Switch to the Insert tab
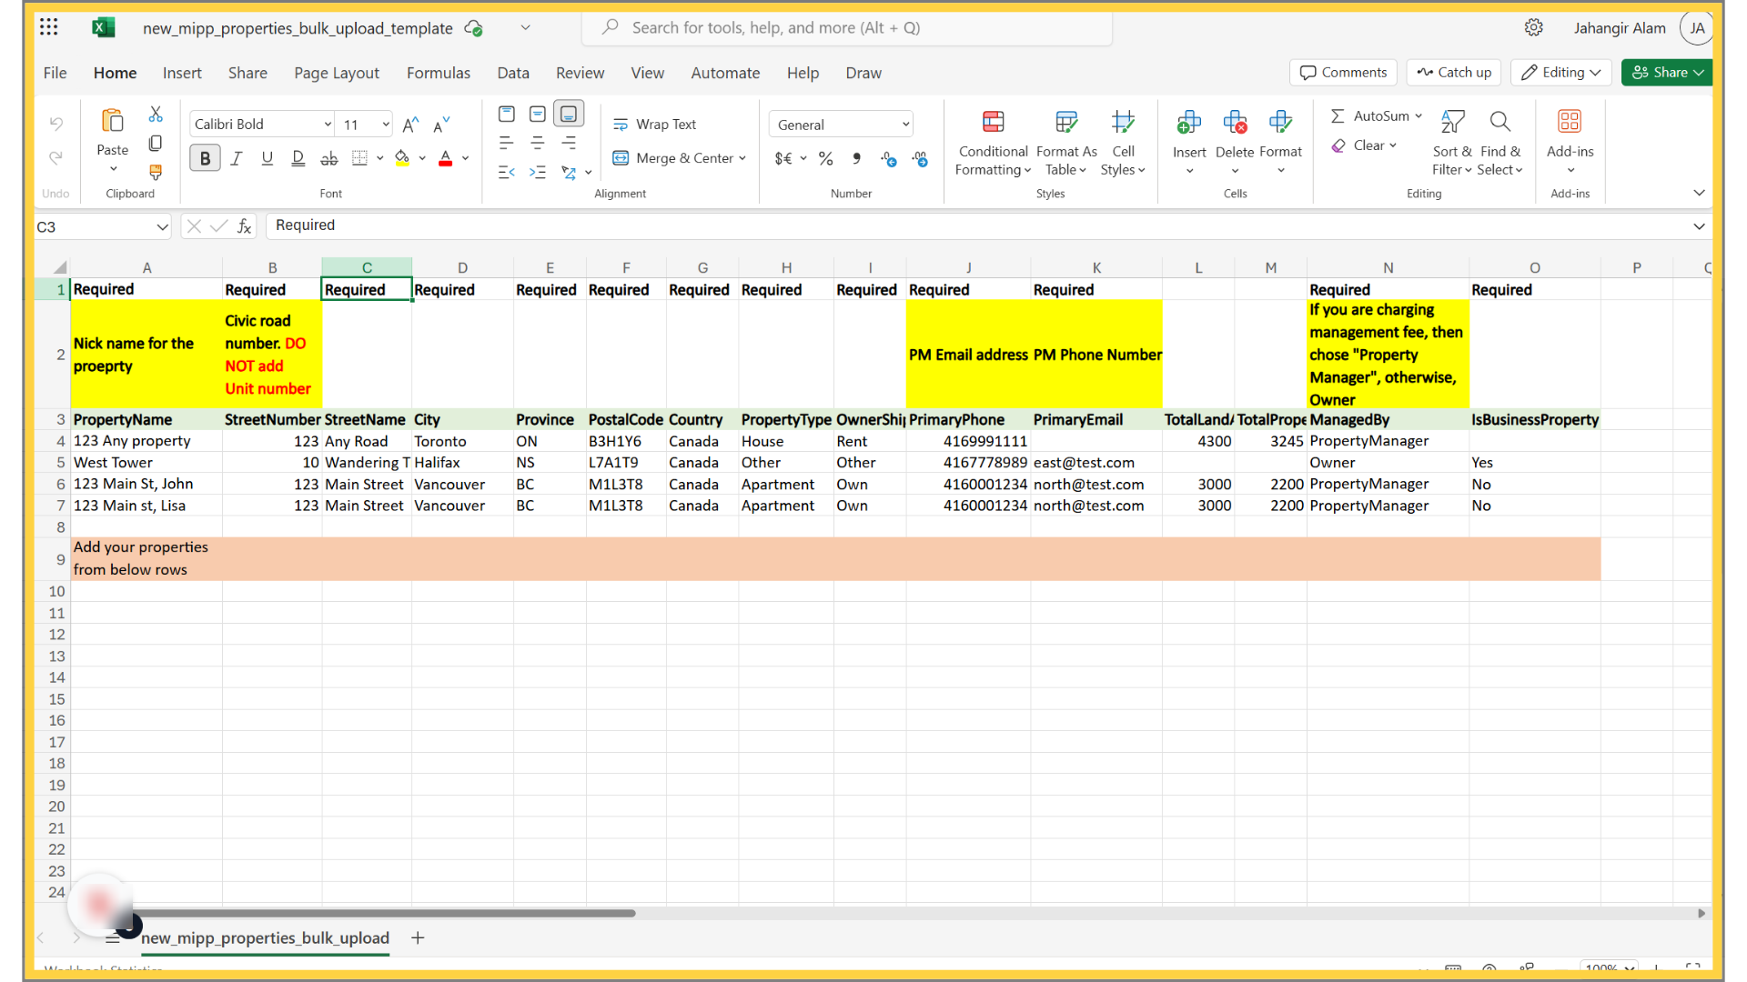 (x=182, y=73)
